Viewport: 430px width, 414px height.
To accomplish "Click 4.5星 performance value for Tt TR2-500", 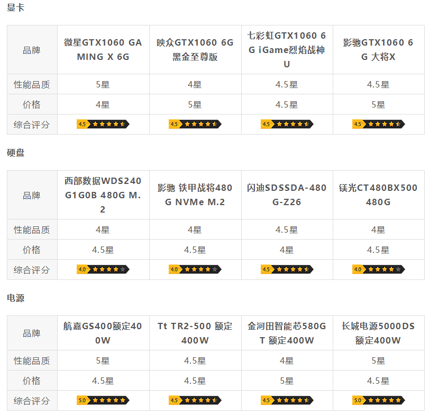I will [x=195, y=360].
